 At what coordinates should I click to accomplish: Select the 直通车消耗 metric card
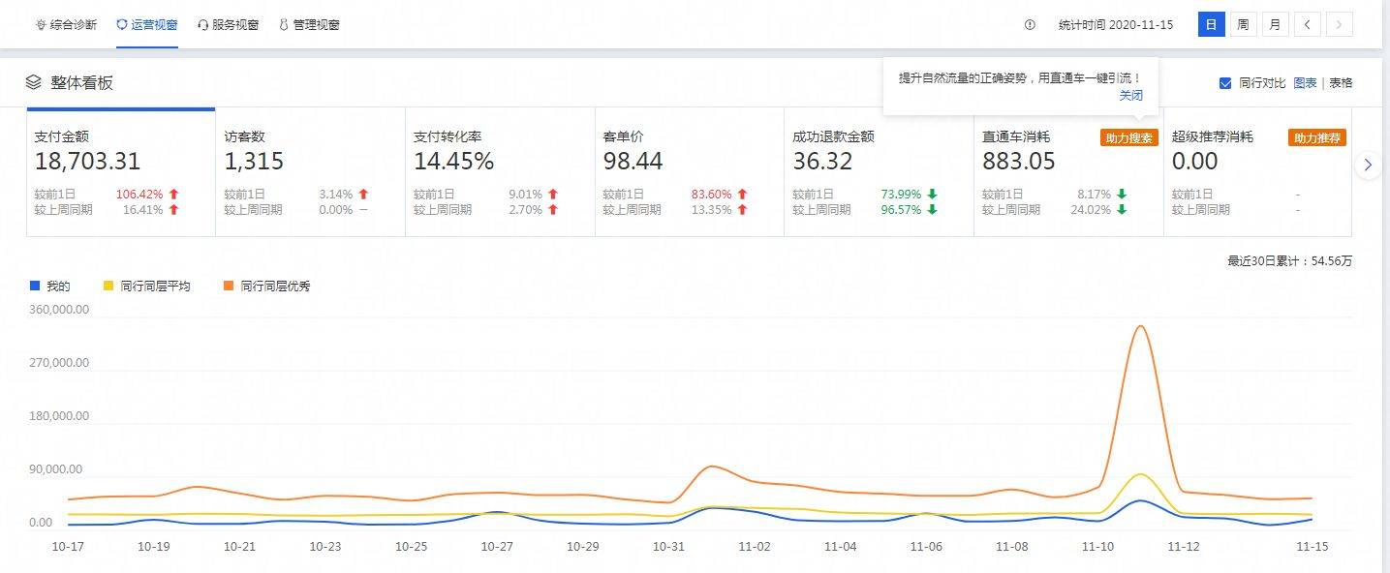[1068, 172]
